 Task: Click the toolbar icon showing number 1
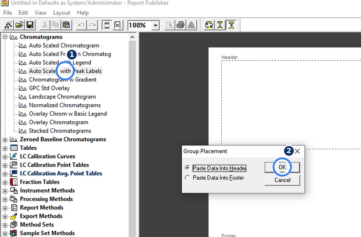(x=220, y=25)
